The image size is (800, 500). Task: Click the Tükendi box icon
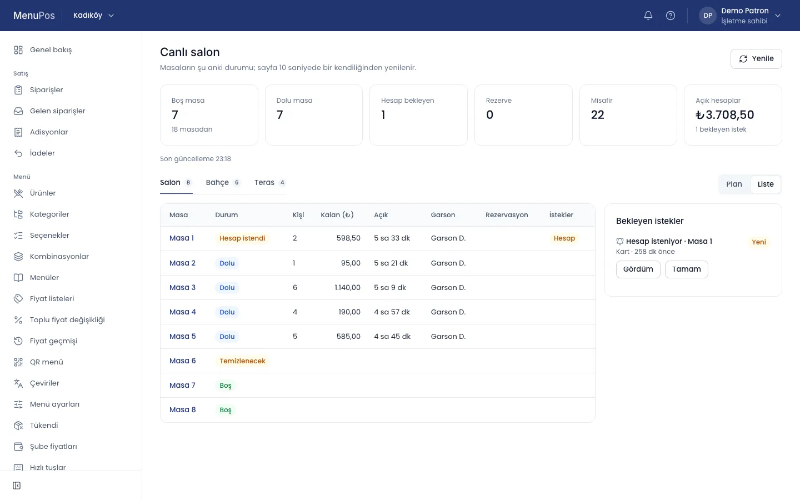click(x=18, y=426)
